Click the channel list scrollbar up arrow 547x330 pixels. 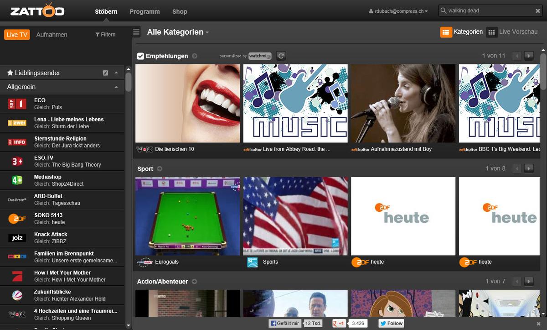(x=129, y=68)
